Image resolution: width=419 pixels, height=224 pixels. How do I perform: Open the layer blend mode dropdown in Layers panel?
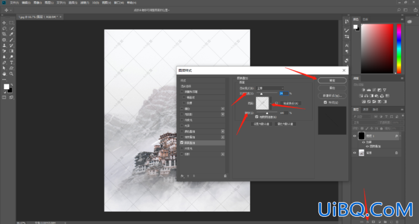click(x=365, y=122)
